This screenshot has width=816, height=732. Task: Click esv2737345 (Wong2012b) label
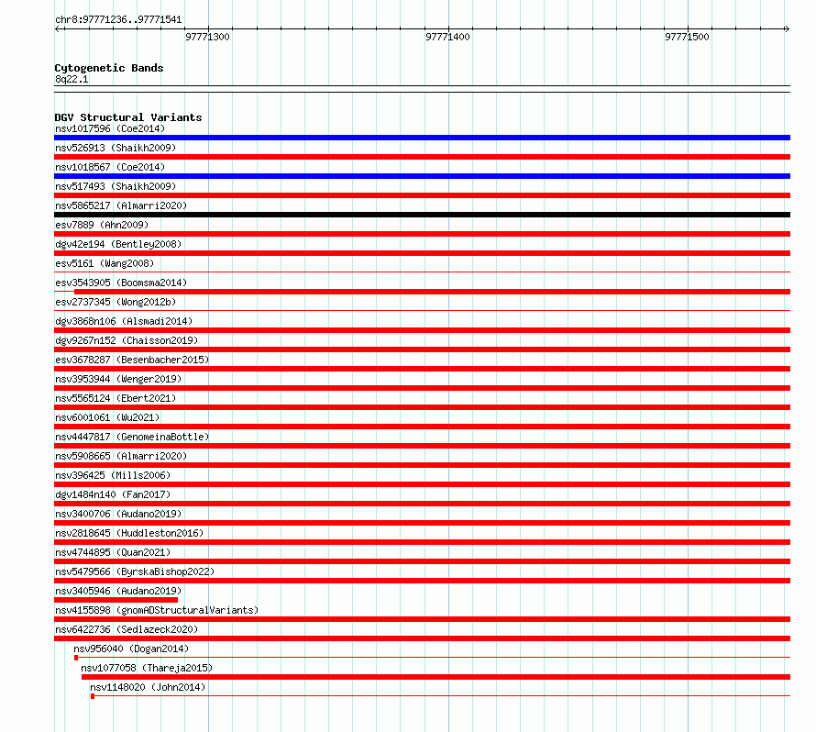(116, 302)
